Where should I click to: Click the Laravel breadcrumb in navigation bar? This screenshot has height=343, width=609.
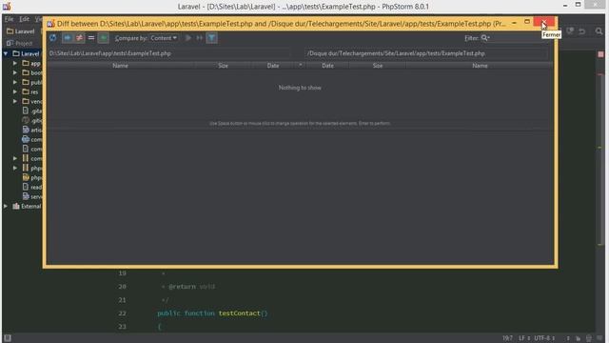pyautogui.click(x=21, y=31)
